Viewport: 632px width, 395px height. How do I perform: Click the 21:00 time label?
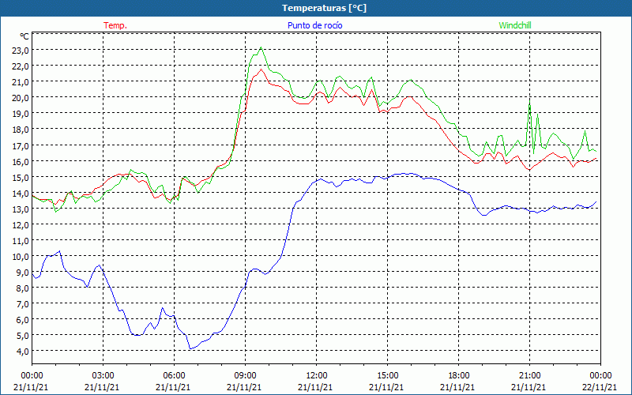(x=529, y=376)
